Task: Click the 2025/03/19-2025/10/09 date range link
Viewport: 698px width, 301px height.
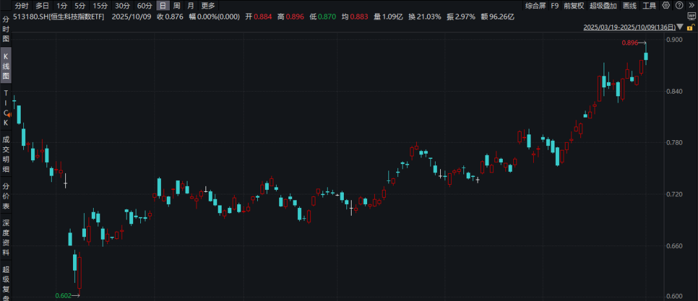Action: [629, 27]
